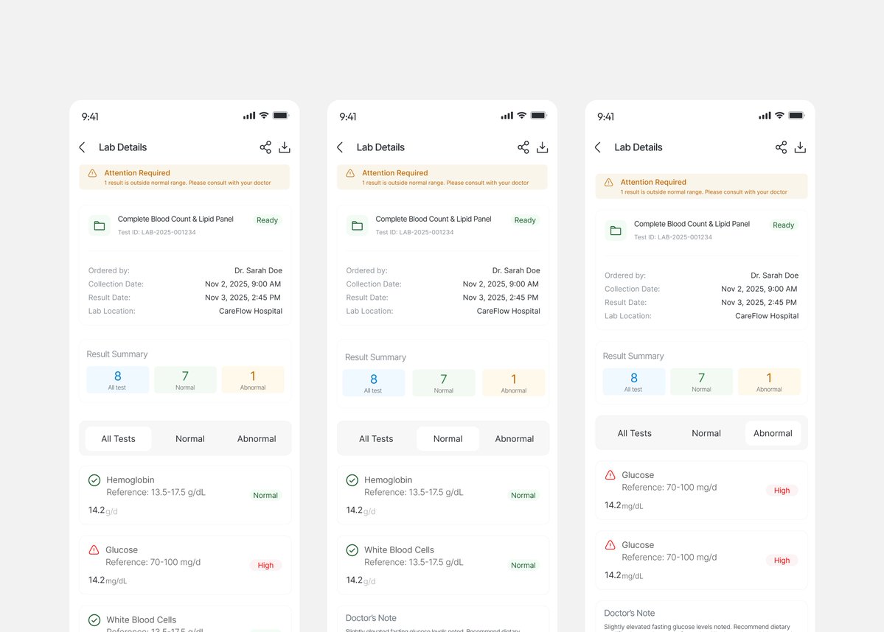Tap 7 Normal summary tile, middle screen
Viewport: 884px width, 632px height.
pos(444,383)
